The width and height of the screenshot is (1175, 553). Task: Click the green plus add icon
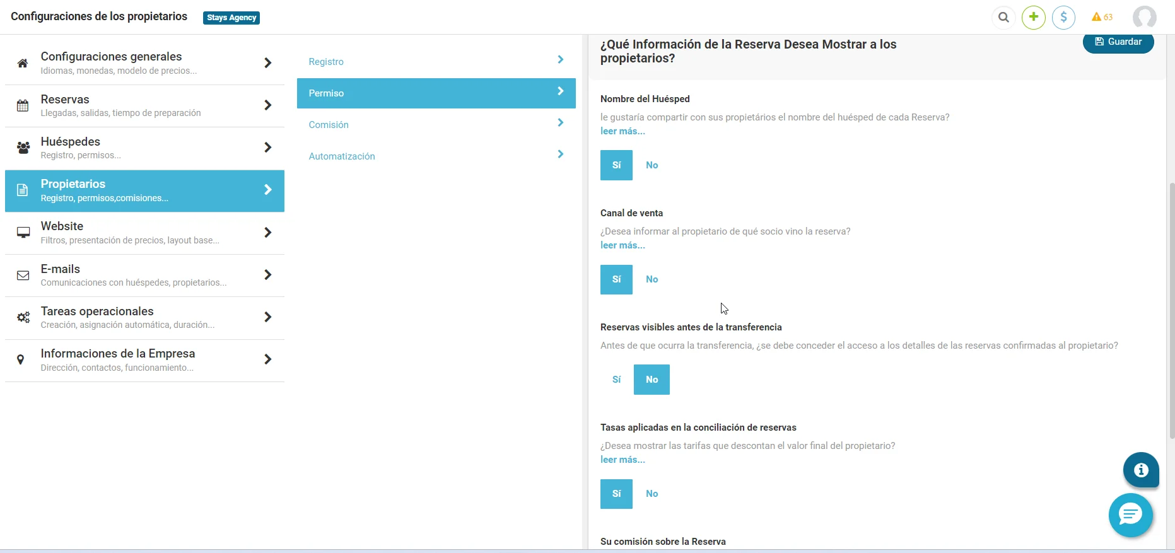point(1034,17)
